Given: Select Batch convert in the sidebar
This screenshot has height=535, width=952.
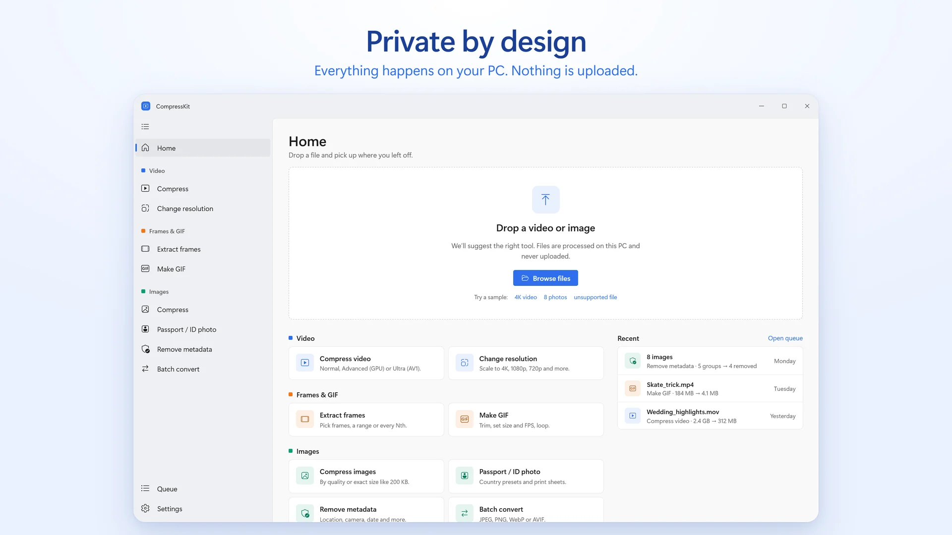Looking at the screenshot, I should (x=203, y=369).
